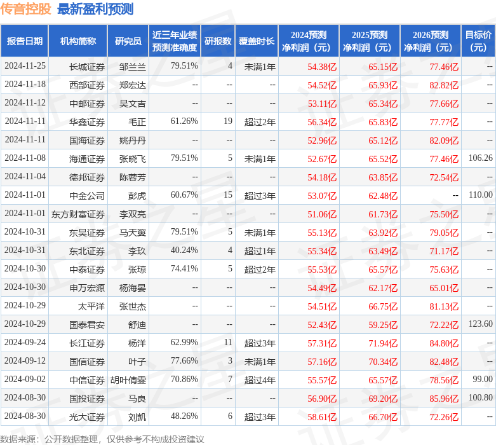Click researcher name 李双亮
This screenshot has height=445, width=496.
pyautogui.click(x=133, y=214)
